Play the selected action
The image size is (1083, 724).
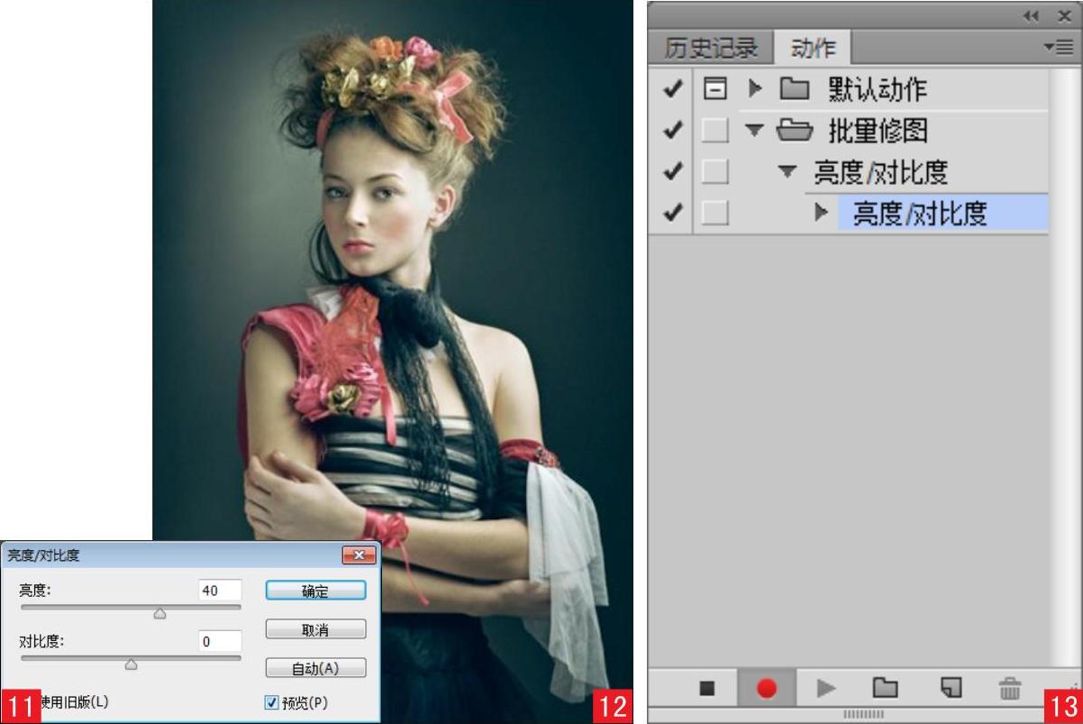coord(826,689)
